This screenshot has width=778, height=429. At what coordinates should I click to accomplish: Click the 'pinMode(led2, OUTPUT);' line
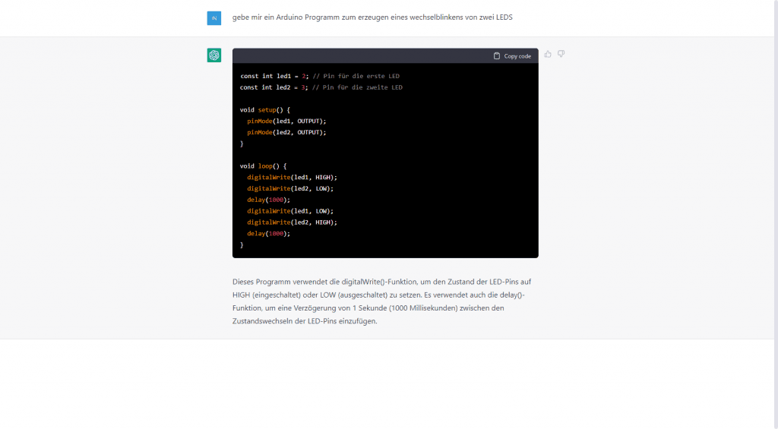tap(286, 132)
